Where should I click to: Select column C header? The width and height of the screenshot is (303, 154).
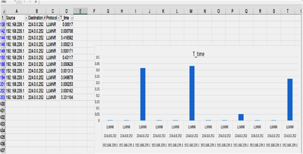pos(52,11)
